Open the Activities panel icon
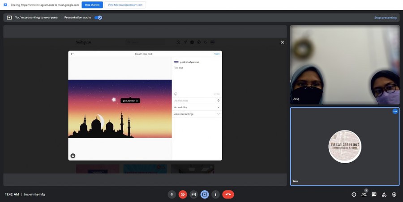 [x=384, y=194]
